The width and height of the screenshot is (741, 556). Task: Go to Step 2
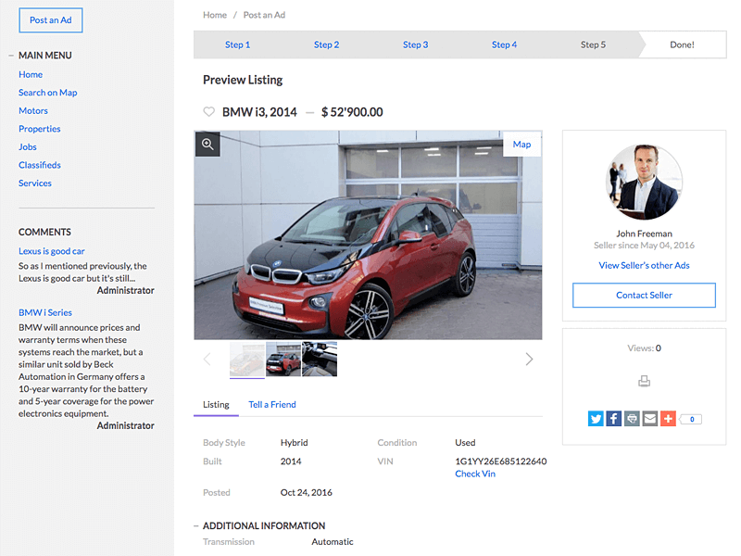coord(327,44)
